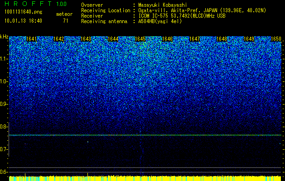Click the 0.8 frequency axis label
This screenshot has height=181, width=285.
[x=4, y=127]
